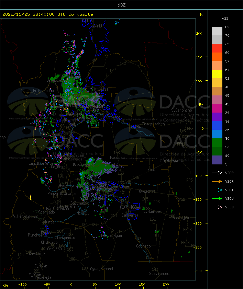The width and height of the screenshot is (243, 289).
Task: Click the Pampa_Diamante map label
Action: pos(62,194)
